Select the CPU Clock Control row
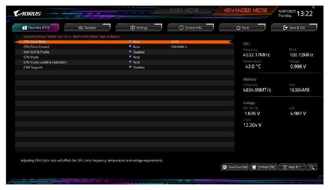Viewport: 333px width, 190px height. pyautogui.click(x=124, y=47)
